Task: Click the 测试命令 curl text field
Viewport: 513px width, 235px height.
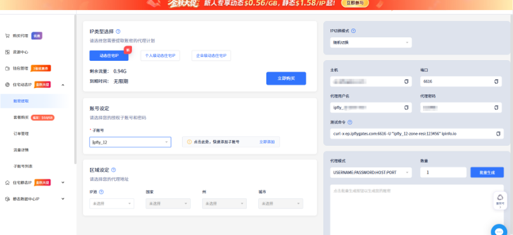Action: 417,134
